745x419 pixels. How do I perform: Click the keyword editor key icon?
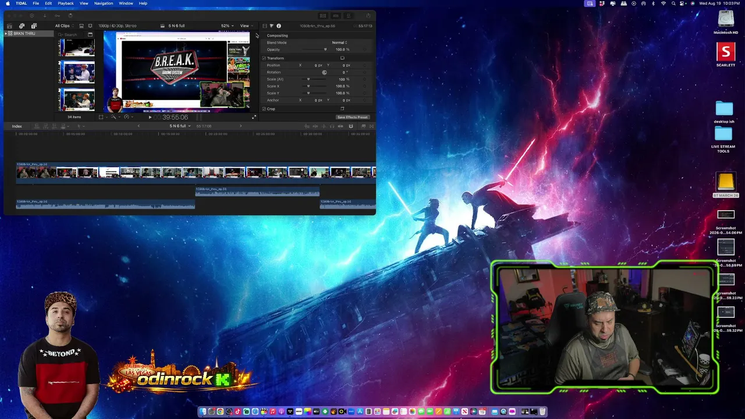point(57,16)
